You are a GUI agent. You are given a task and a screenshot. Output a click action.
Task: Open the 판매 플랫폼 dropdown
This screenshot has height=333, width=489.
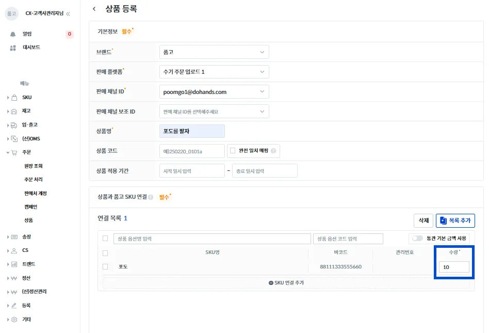coord(214,72)
